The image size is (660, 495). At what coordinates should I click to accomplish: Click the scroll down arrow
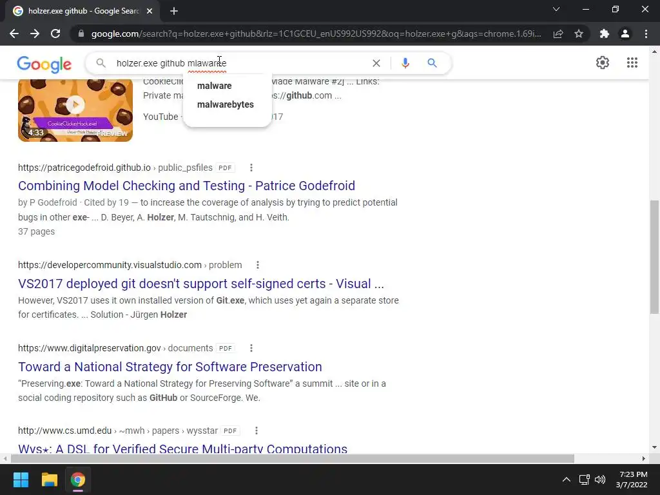point(654,447)
